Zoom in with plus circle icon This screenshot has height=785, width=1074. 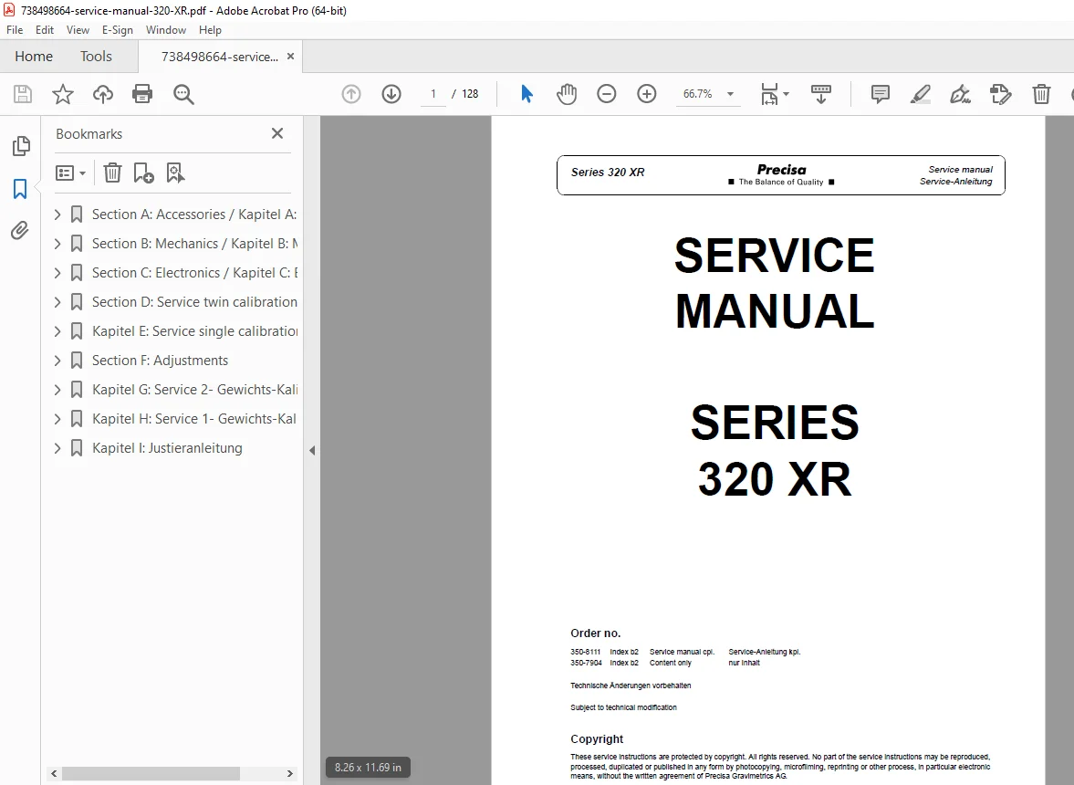pos(647,94)
